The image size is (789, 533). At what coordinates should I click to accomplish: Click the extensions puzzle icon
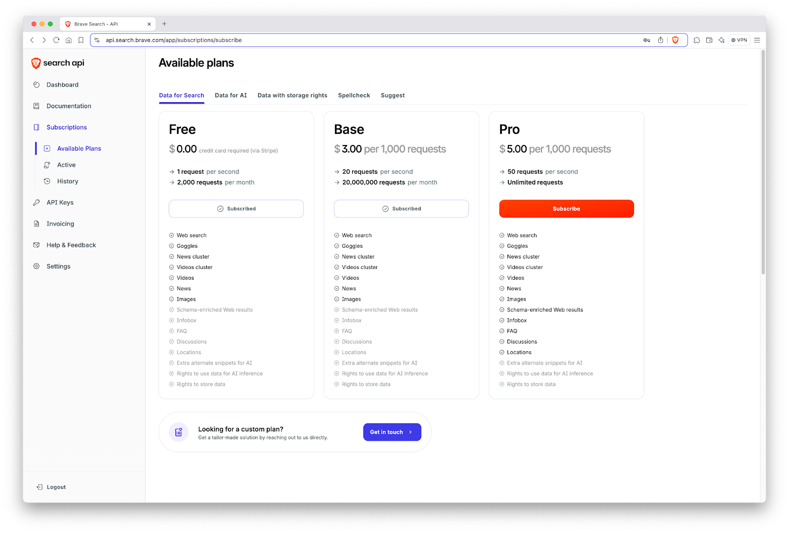coord(697,40)
